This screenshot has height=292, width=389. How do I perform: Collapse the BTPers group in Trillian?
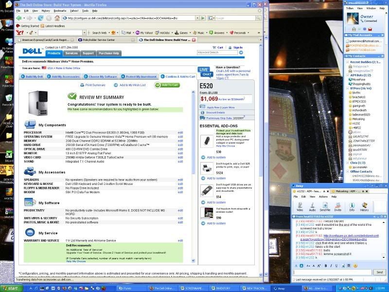pos(348,88)
